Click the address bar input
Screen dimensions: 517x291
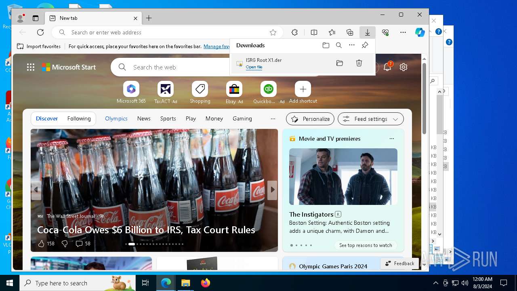(x=168, y=32)
